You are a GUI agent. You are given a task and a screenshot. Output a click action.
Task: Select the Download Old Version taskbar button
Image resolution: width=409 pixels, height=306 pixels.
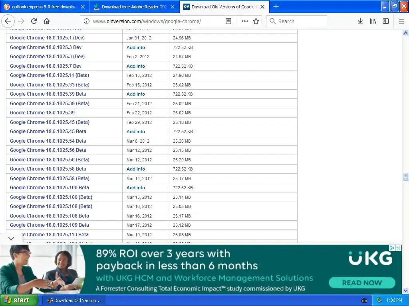click(x=74, y=300)
